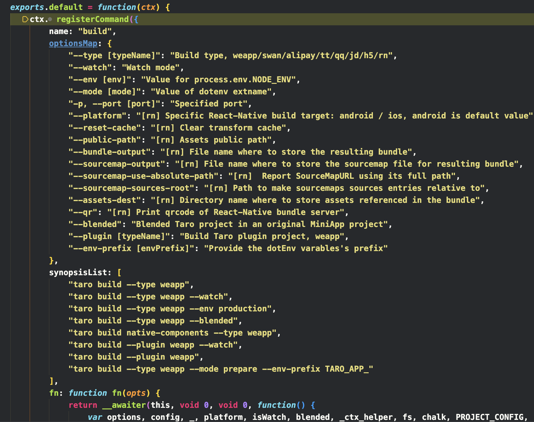This screenshot has height=422, width=534.
Task: Click the var options declaration line
Action: [x=308, y=417]
